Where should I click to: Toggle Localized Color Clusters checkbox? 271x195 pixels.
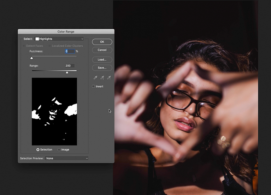[x=49, y=46]
